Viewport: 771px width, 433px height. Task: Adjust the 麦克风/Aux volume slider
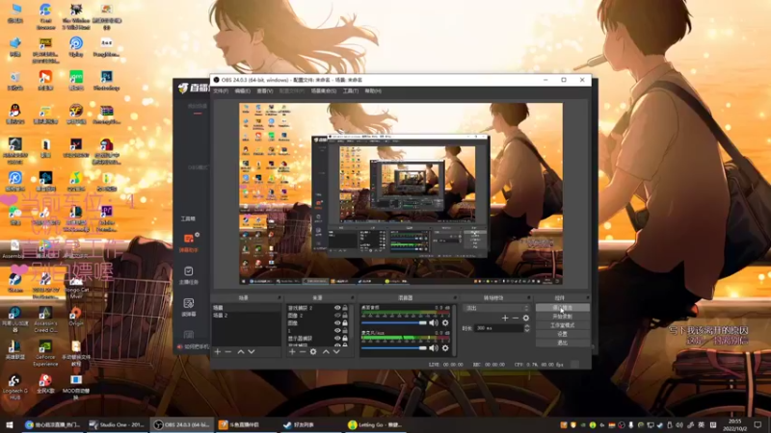pyautogui.click(x=394, y=348)
